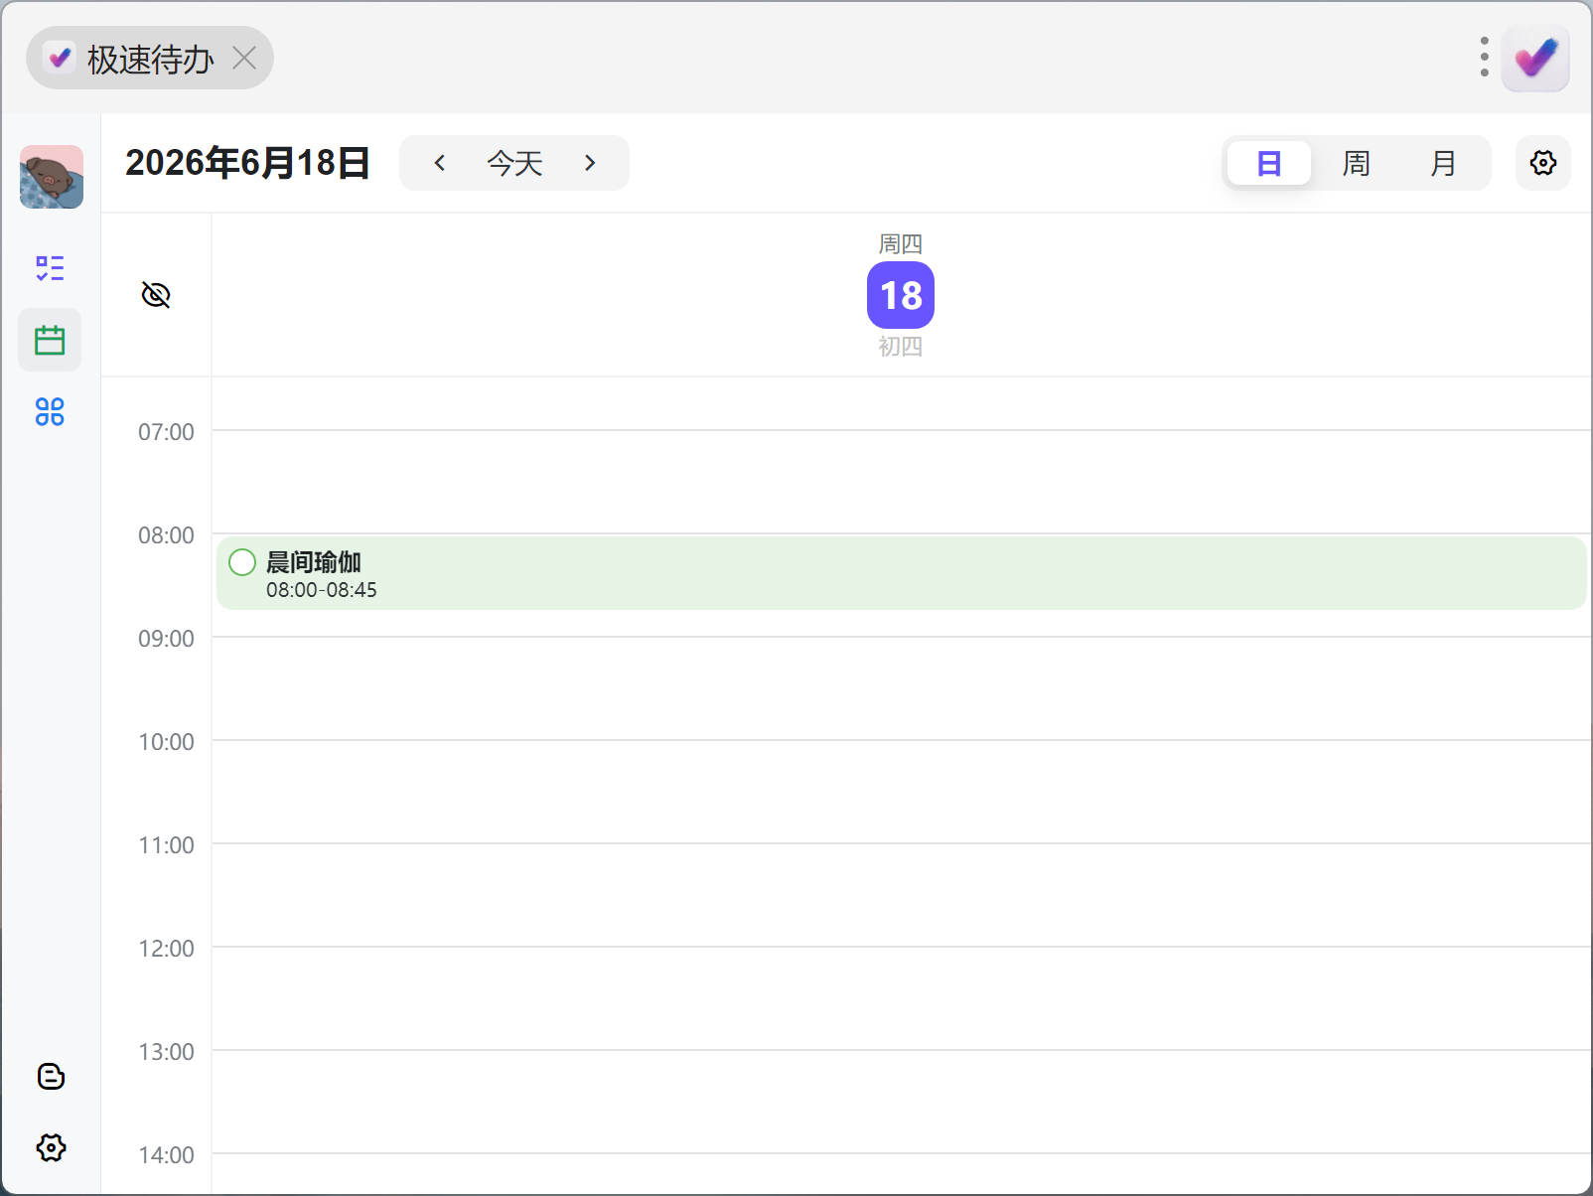Open calendar settings gear at top right

(x=1543, y=163)
